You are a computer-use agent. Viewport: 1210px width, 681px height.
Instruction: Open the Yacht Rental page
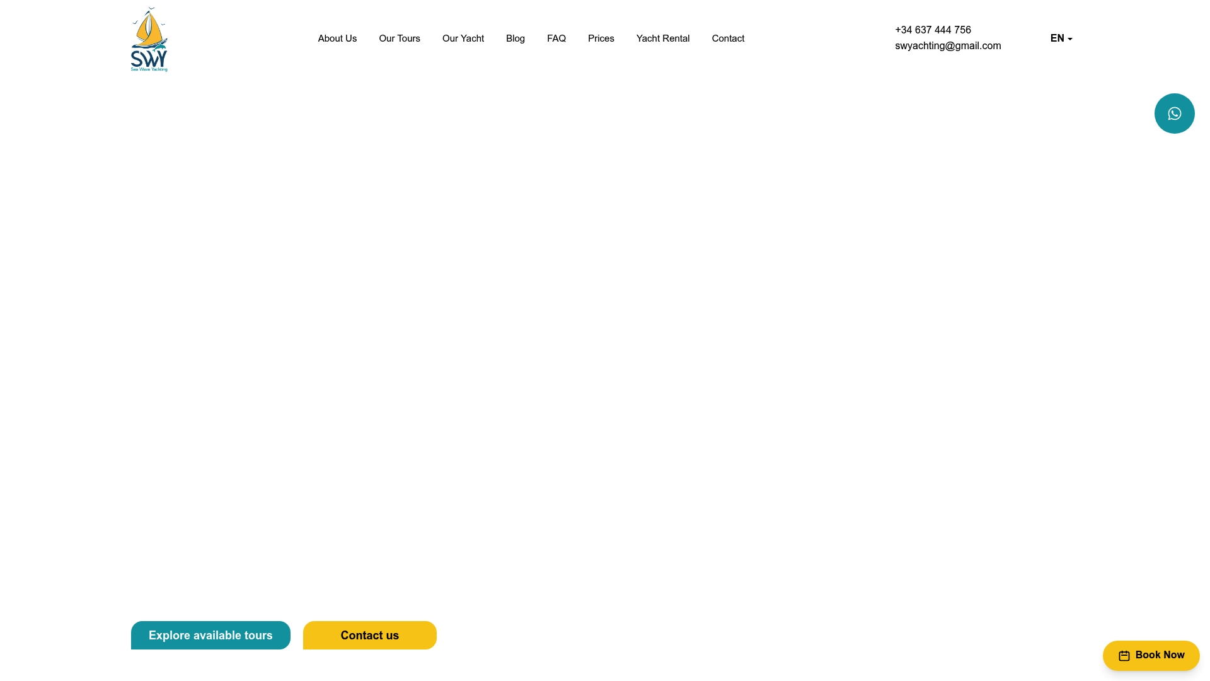pyautogui.click(x=662, y=38)
